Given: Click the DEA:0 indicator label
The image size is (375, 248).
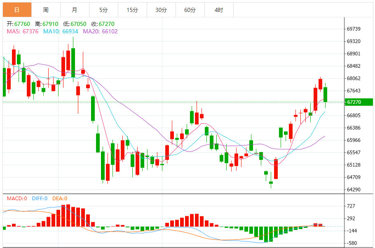Looking at the screenshot, I should (60, 198).
